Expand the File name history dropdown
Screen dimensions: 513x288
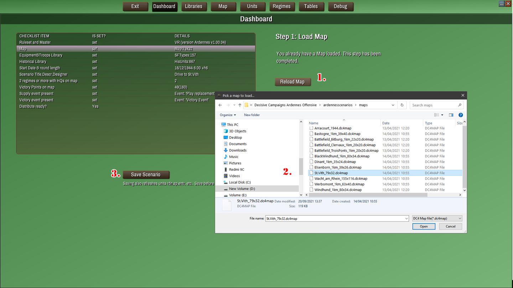tap(406, 218)
